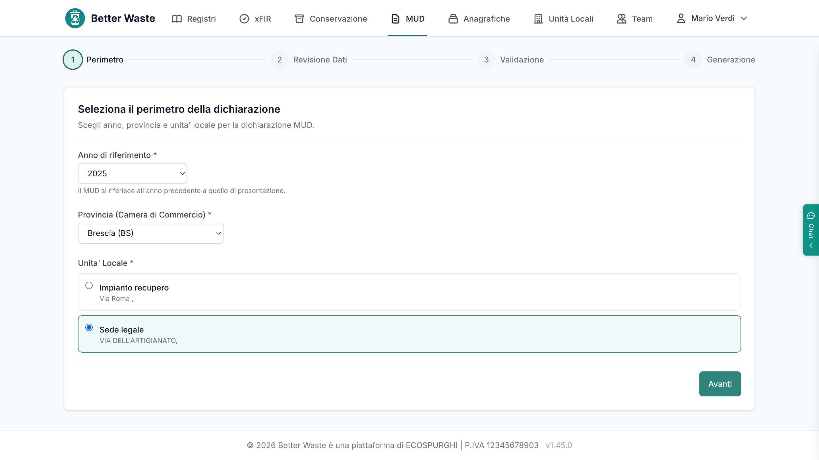The height and width of the screenshot is (460, 819).
Task: Expand the Mario Verdi user menu chevron
Action: click(x=744, y=18)
